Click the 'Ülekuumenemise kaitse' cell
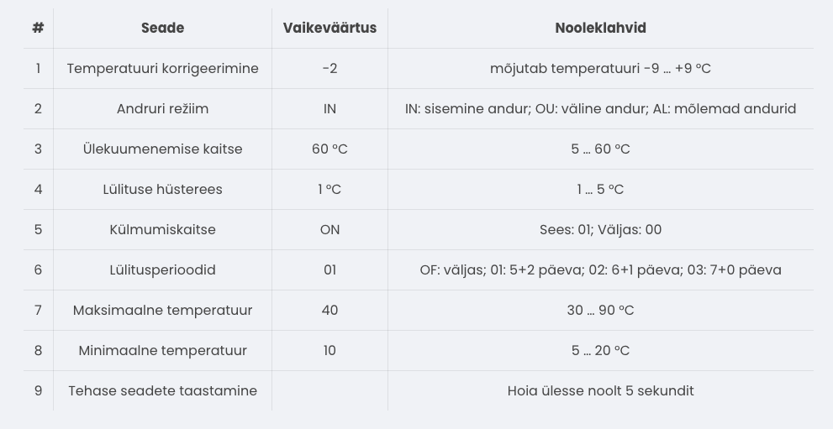This screenshot has height=429, width=833. [x=162, y=149]
